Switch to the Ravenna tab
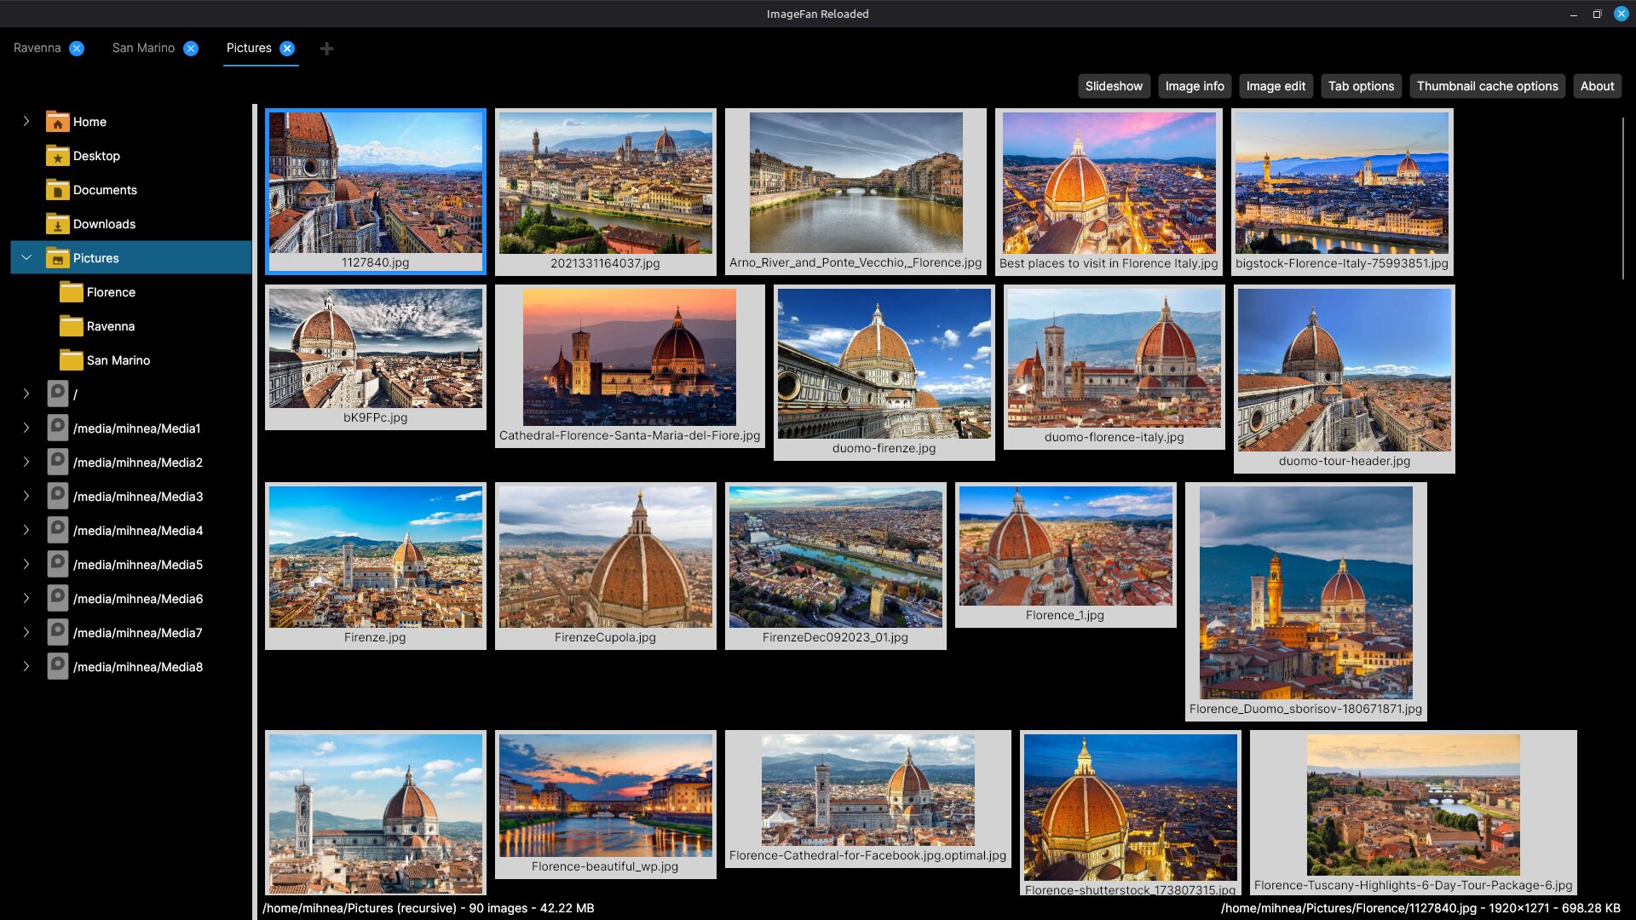The image size is (1636, 920). click(37, 49)
